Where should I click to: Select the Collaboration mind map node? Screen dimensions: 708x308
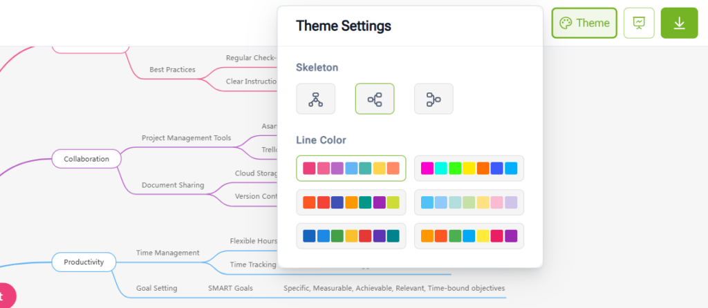click(86, 159)
